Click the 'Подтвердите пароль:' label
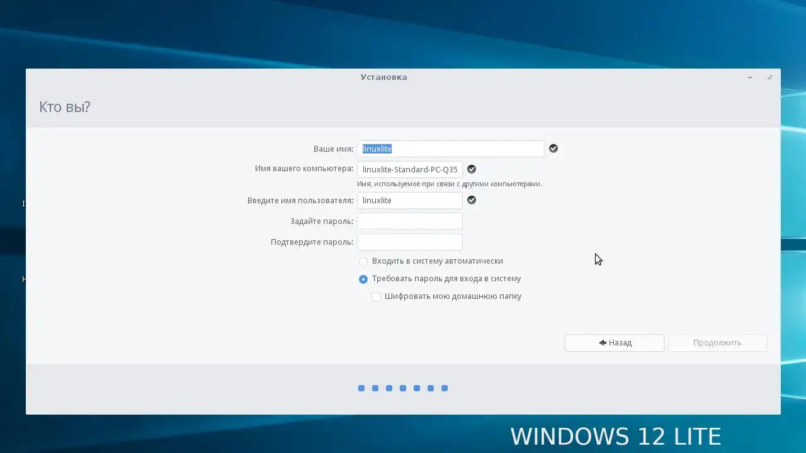This screenshot has width=806, height=453. click(312, 242)
